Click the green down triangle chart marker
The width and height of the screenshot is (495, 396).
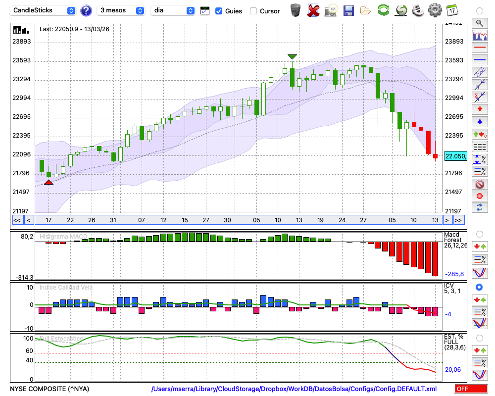(x=293, y=56)
